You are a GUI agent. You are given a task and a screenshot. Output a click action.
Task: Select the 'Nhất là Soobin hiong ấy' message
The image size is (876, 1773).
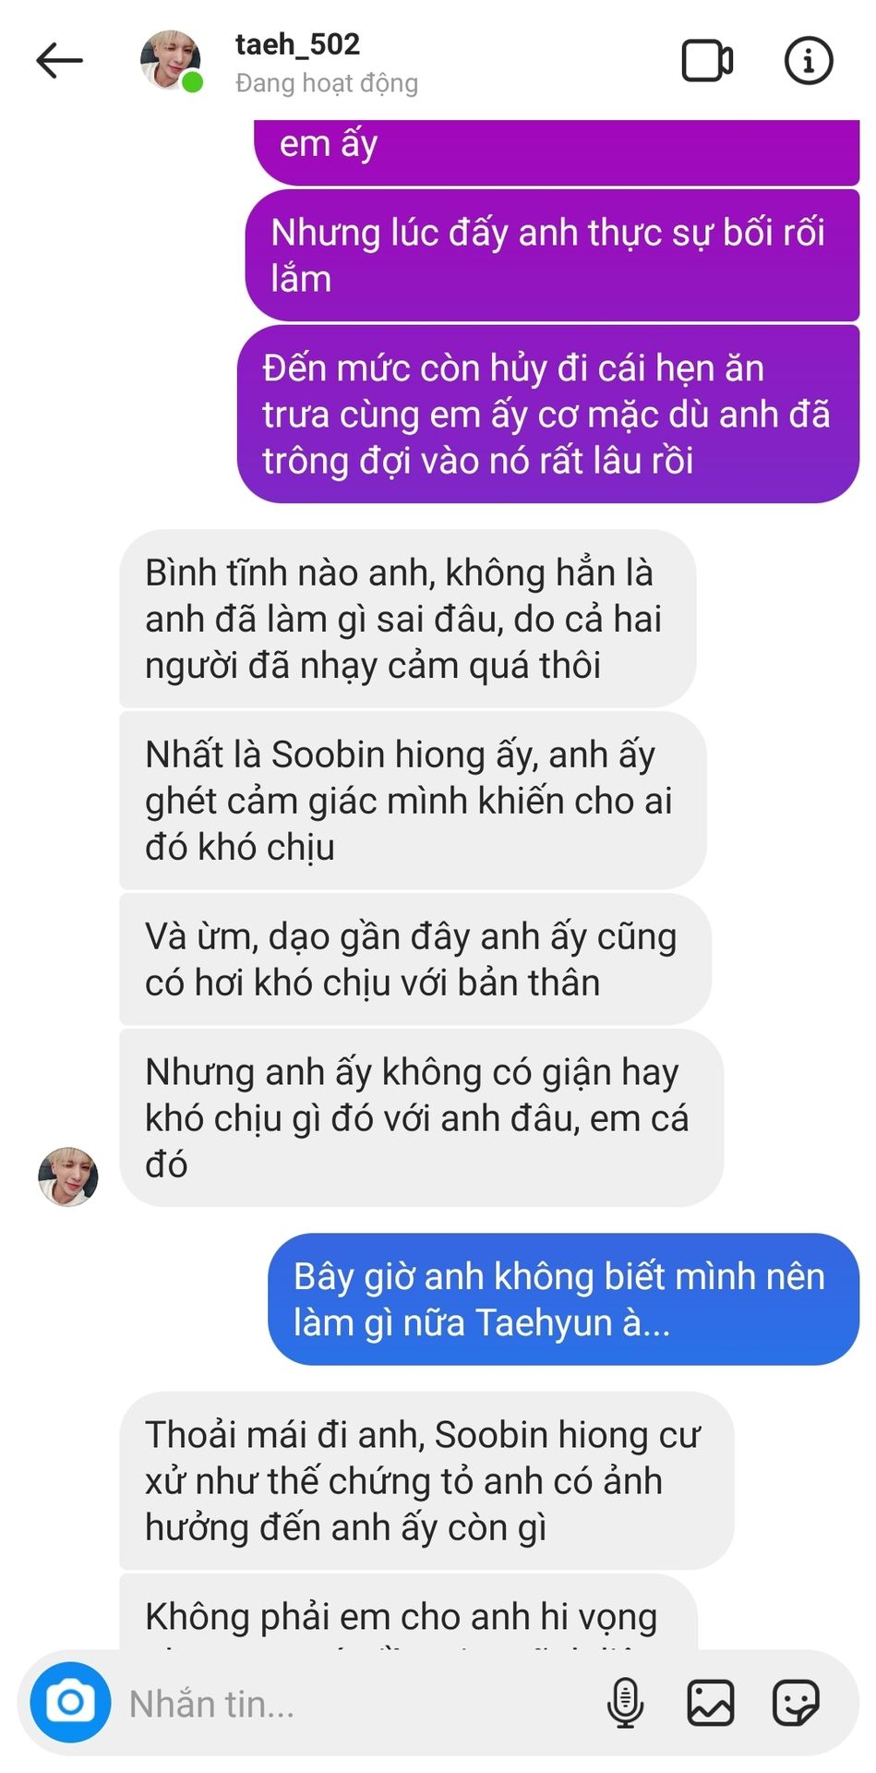coord(413,801)
